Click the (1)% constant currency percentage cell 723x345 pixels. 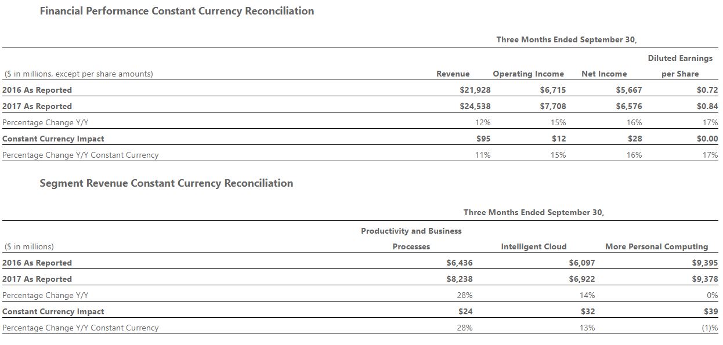coord(708,328)
